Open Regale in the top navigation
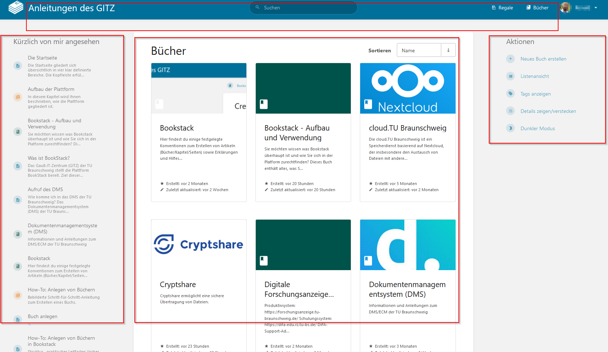This screenshot has width=608, height=352. click(x=502, y=8)
